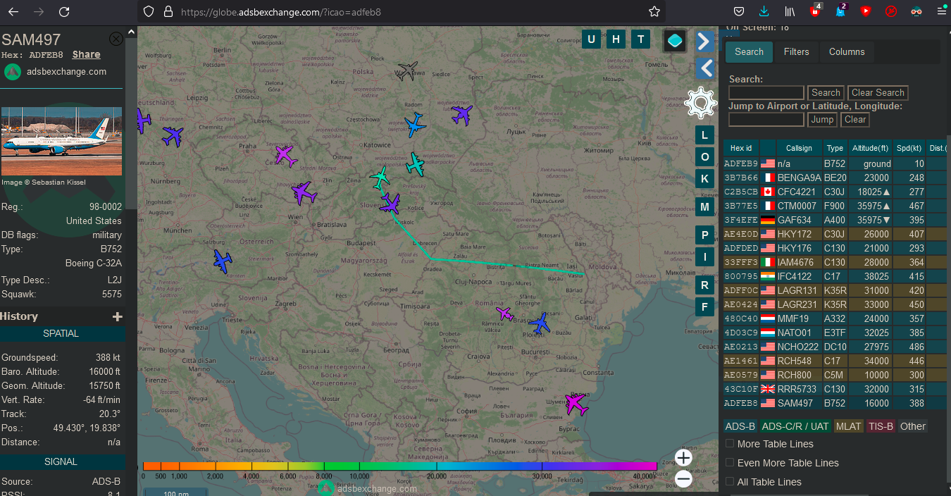Click the Clear Search button

click(x=878, y=92)
